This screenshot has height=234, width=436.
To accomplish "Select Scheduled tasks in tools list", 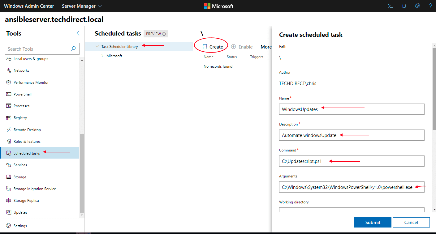I will (27, 153).
